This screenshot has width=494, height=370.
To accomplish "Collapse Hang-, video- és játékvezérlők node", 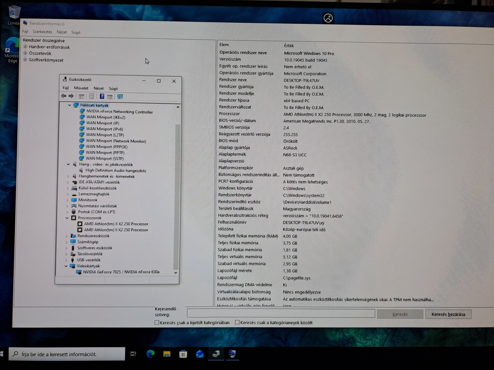I will coord(69,164).
